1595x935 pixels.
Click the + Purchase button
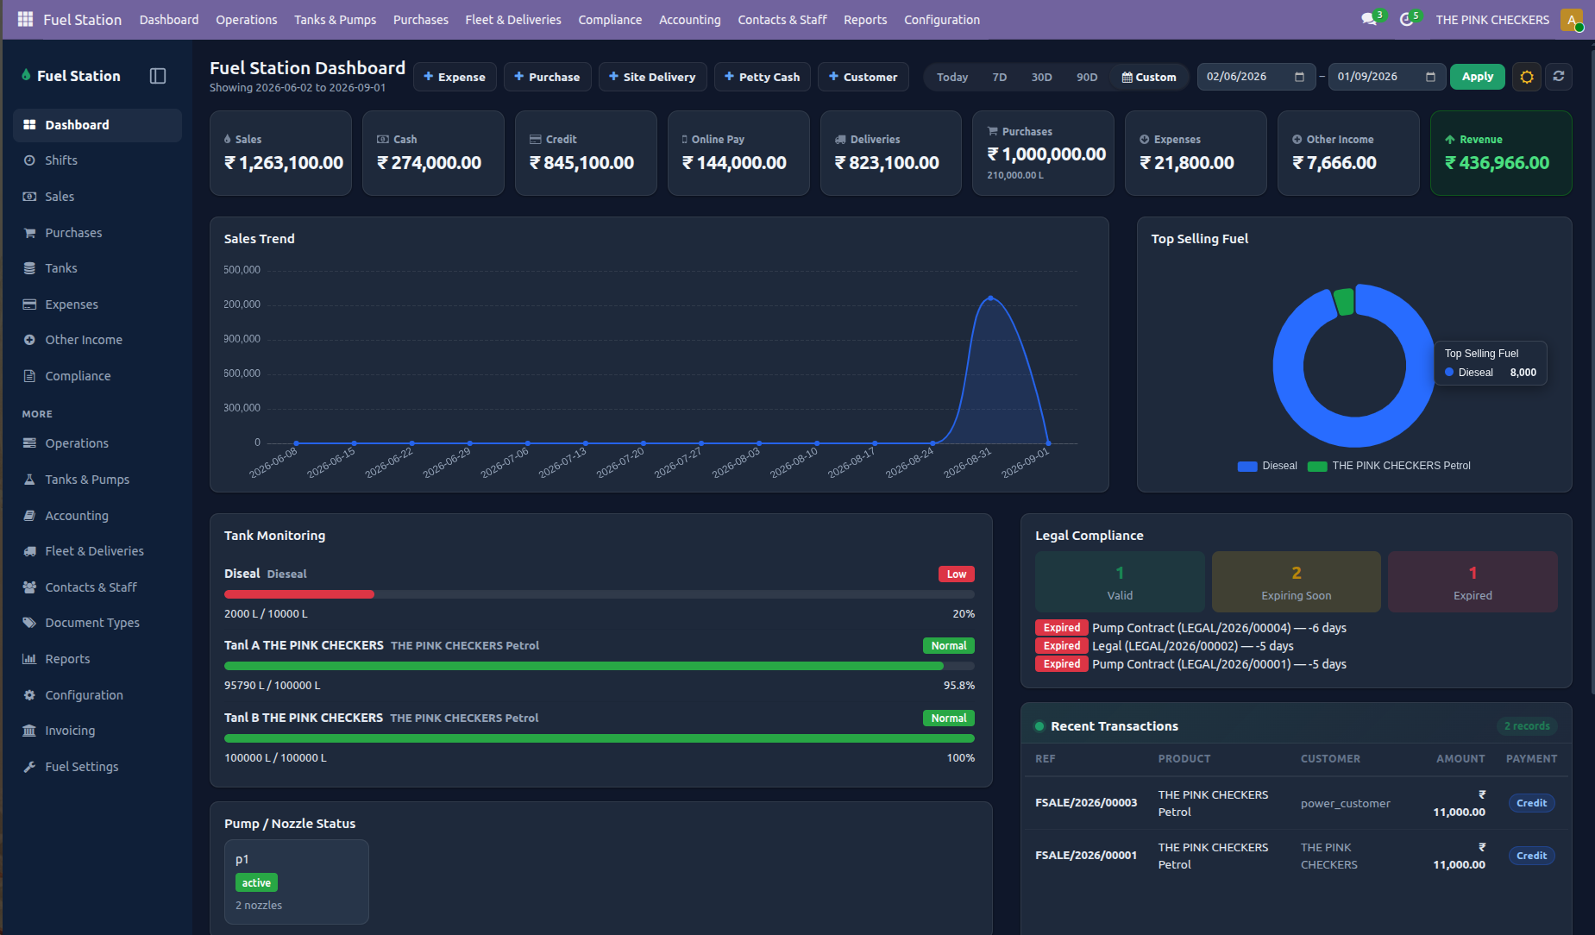click(548, 77)
